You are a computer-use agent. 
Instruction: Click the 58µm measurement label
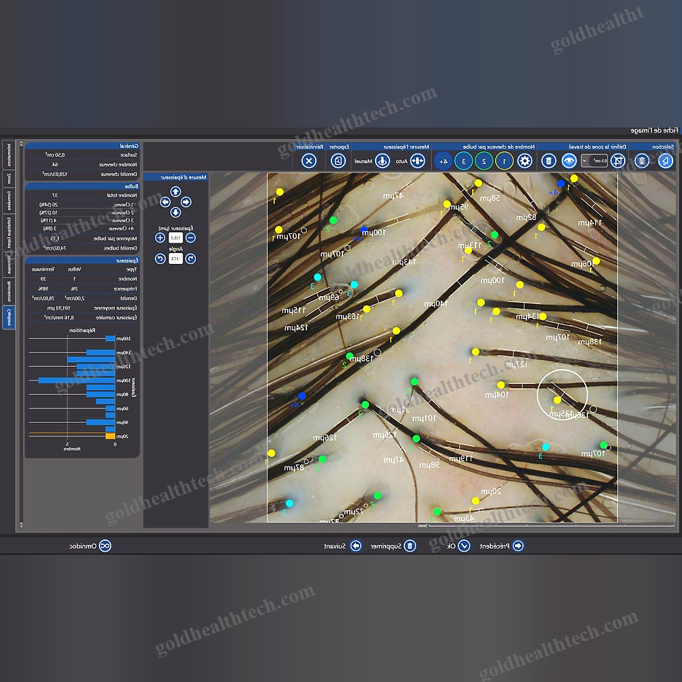(490, 198)
